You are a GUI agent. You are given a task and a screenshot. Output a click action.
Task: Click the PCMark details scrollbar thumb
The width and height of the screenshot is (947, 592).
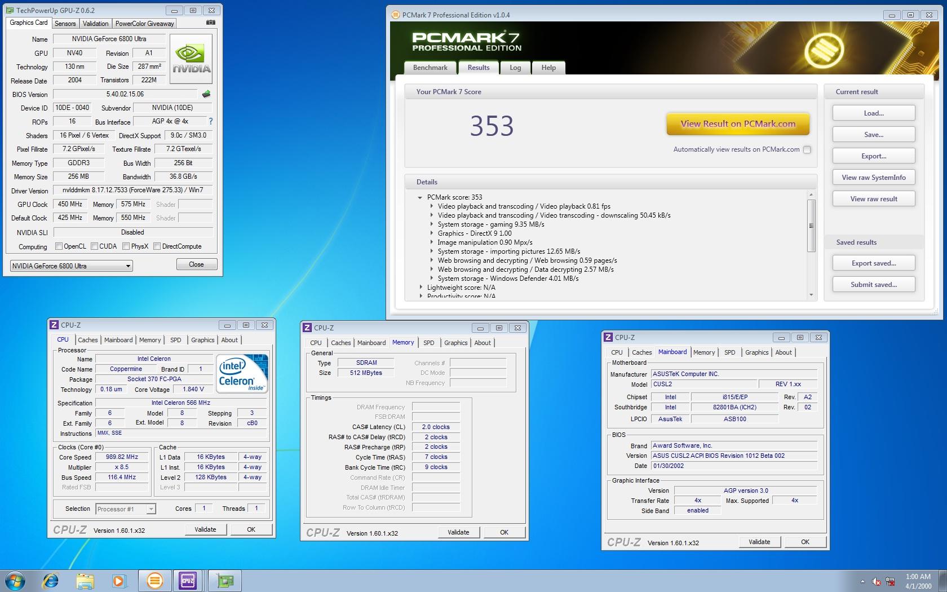[811, 226]
